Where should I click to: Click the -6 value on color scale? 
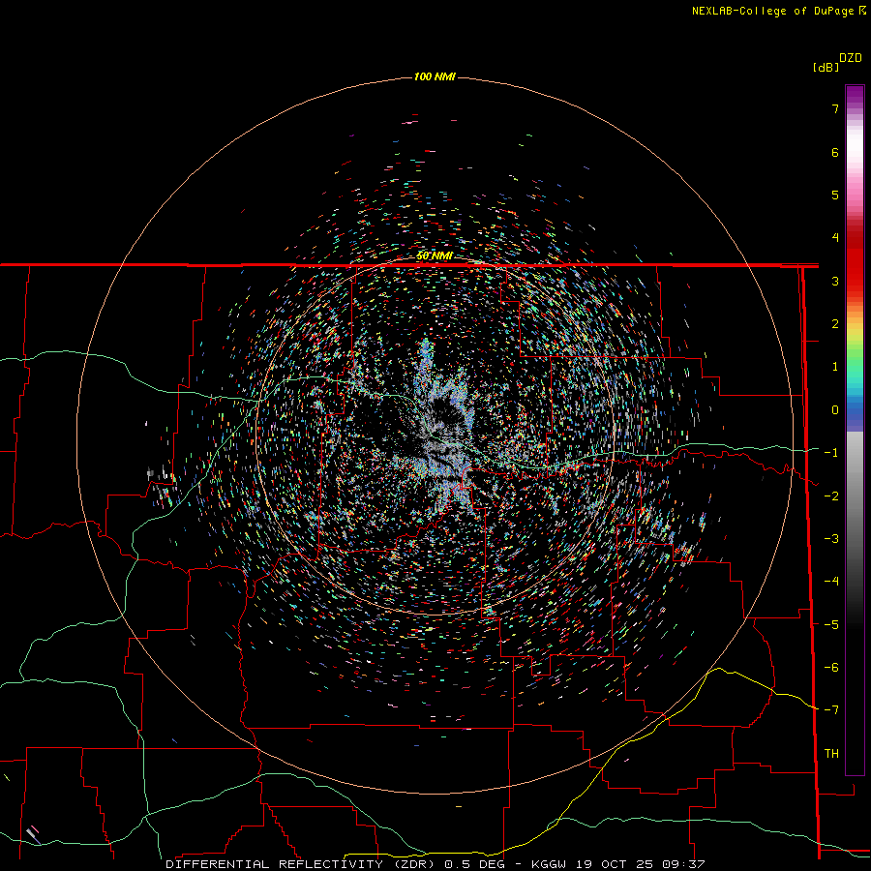tap(831, 668)
